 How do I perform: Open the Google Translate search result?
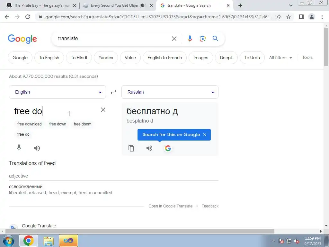[x=39, y=226]
